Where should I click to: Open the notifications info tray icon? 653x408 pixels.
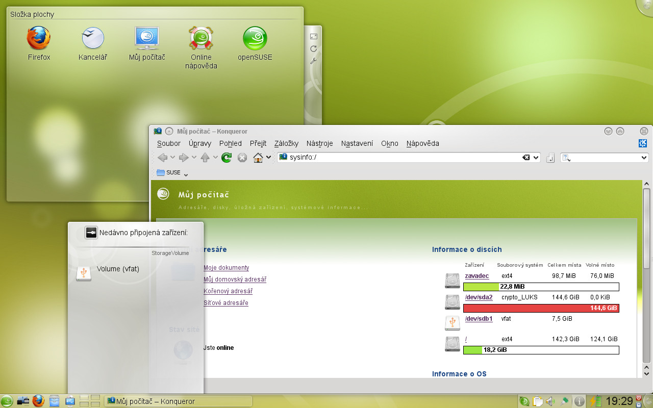[579, 401]
